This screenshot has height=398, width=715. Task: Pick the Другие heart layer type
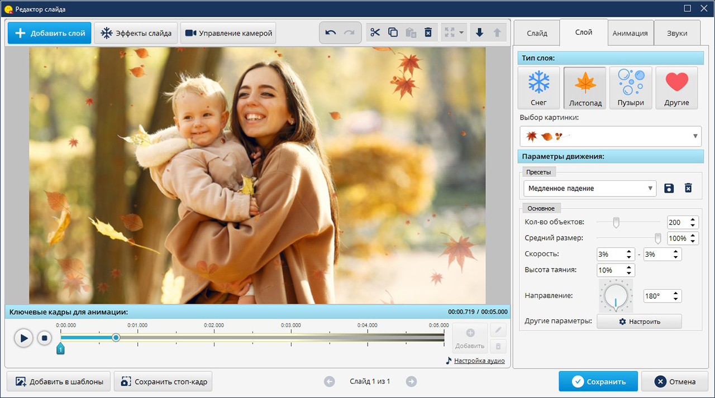[x=676, y=88]
